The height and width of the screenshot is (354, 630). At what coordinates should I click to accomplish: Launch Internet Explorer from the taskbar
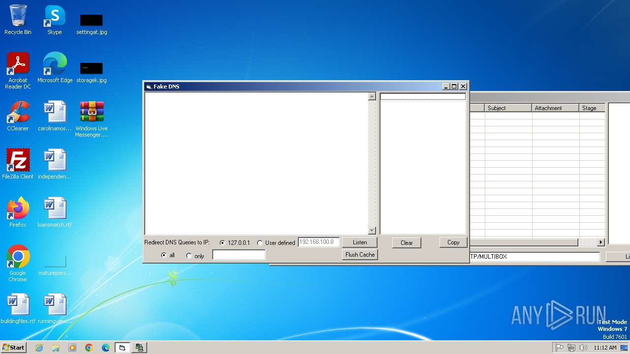tap(39, 348)
